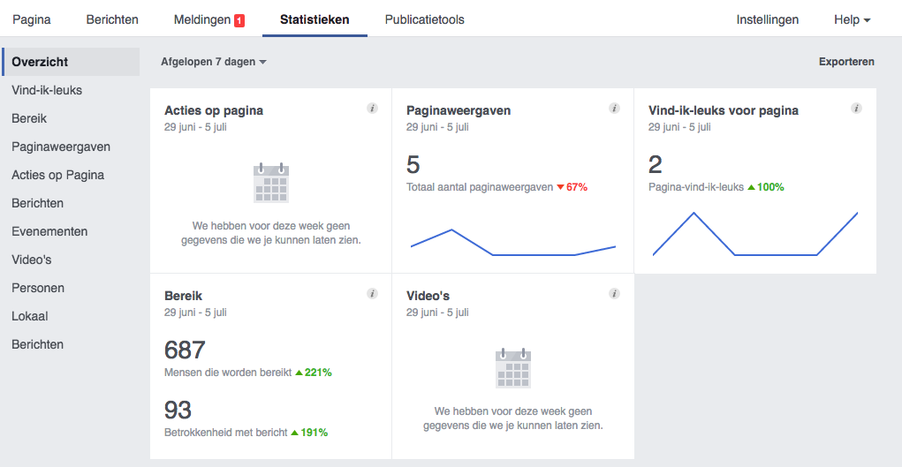This screenshot has width=902, height=467.
Task: Click the Vind-ik-leuks line chart
Action: [755, 233]
